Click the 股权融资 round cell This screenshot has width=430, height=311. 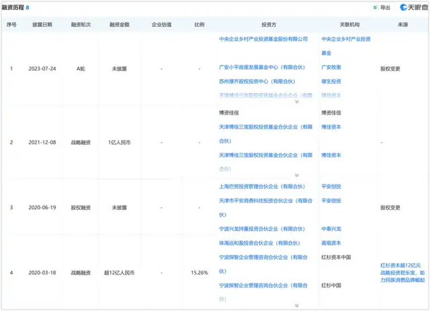(81, 208)
